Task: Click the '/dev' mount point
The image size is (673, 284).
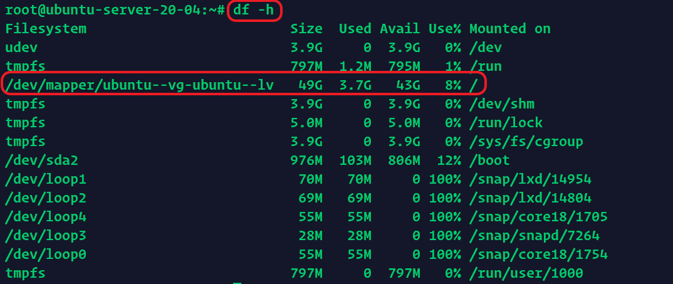Action: coord(486,47)
